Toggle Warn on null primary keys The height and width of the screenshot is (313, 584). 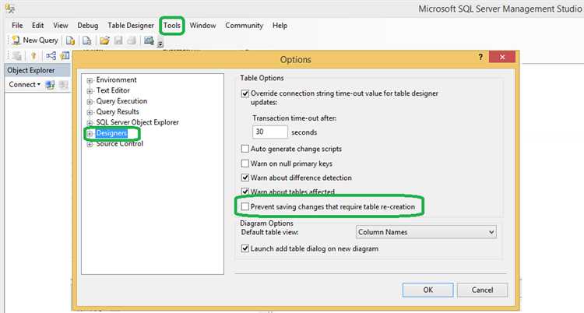tap(246, 163)
